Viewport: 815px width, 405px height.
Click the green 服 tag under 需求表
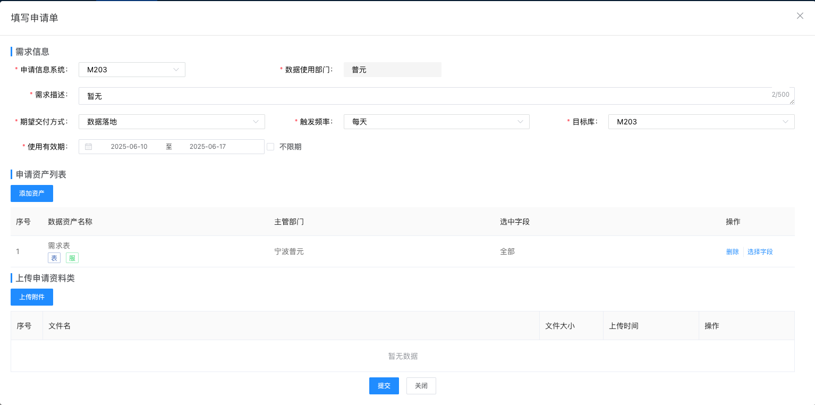click(72, 258)
